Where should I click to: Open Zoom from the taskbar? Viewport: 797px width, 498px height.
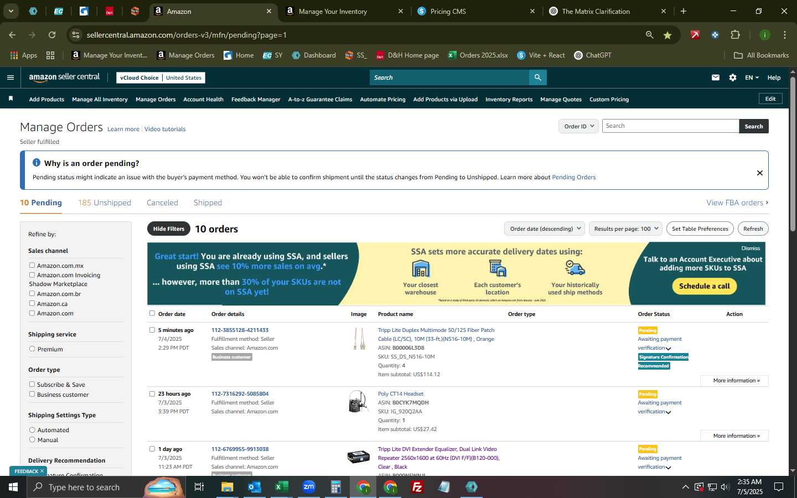pyautogui.click(x=309, y=487)
